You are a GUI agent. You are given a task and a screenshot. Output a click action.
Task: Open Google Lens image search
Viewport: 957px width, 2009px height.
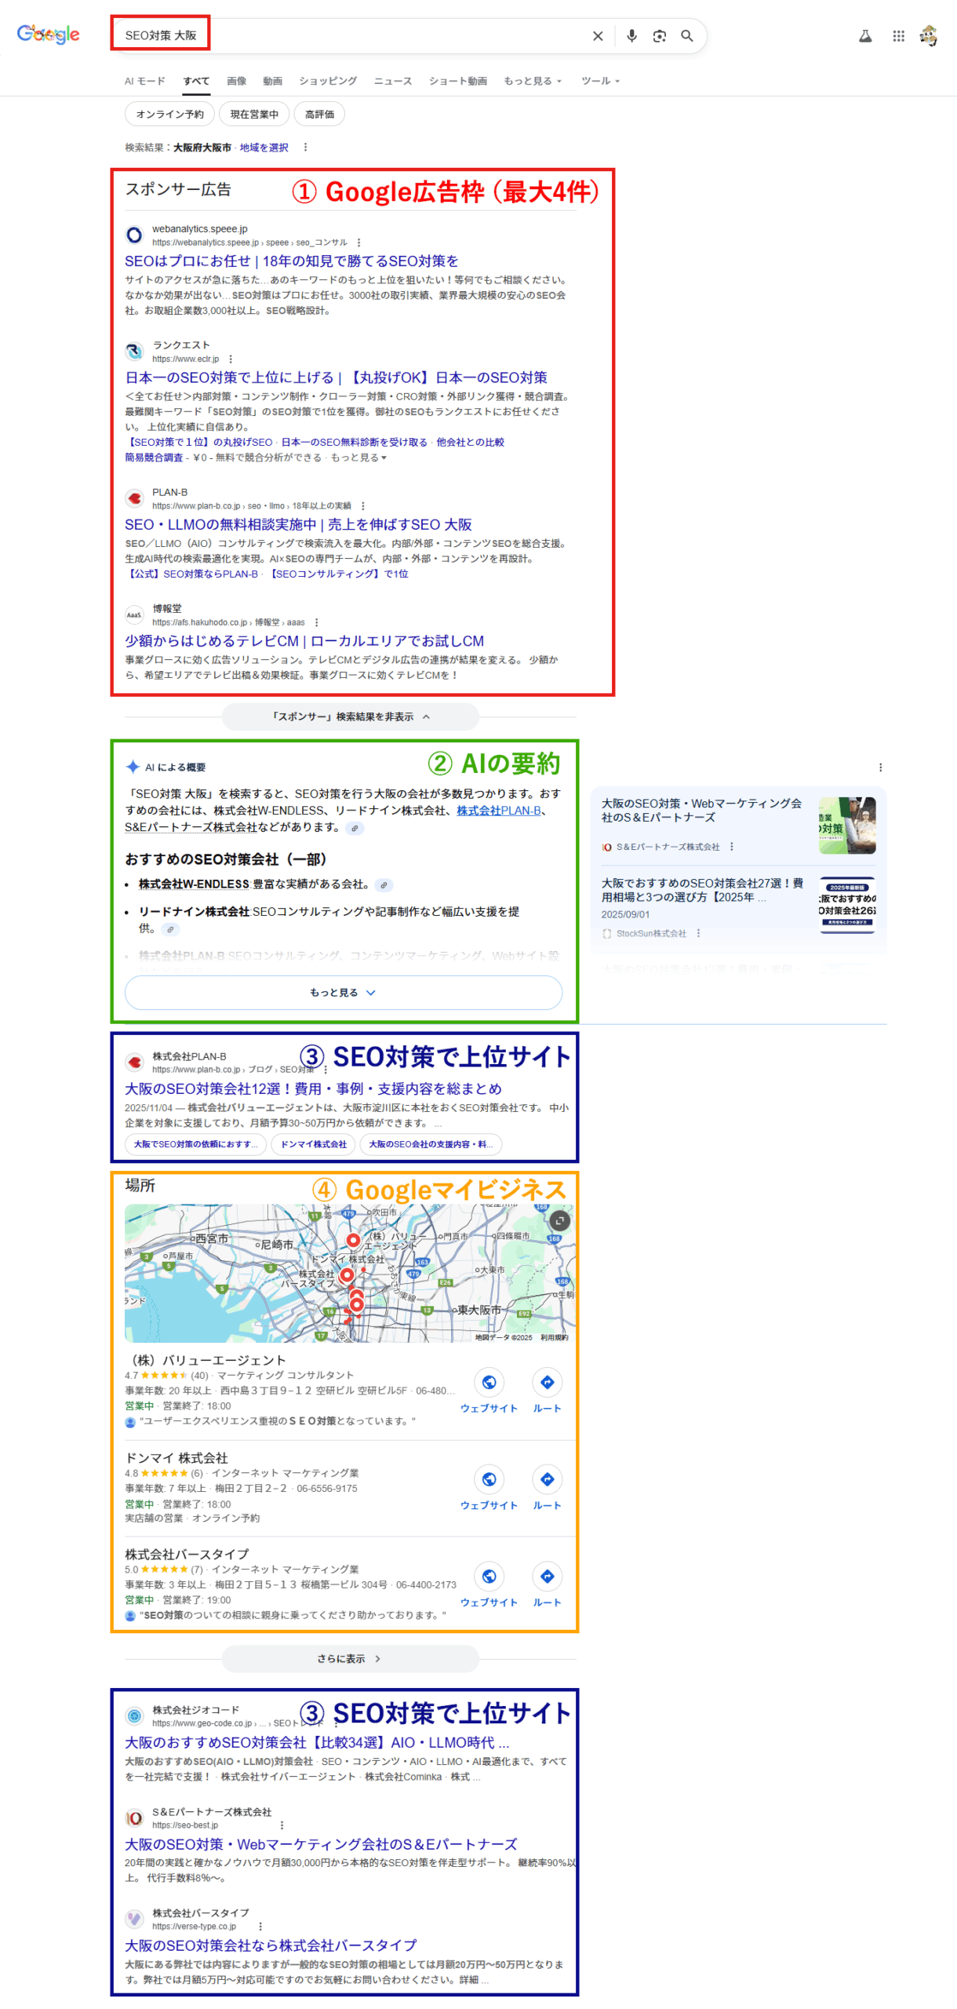click(659, 36)
